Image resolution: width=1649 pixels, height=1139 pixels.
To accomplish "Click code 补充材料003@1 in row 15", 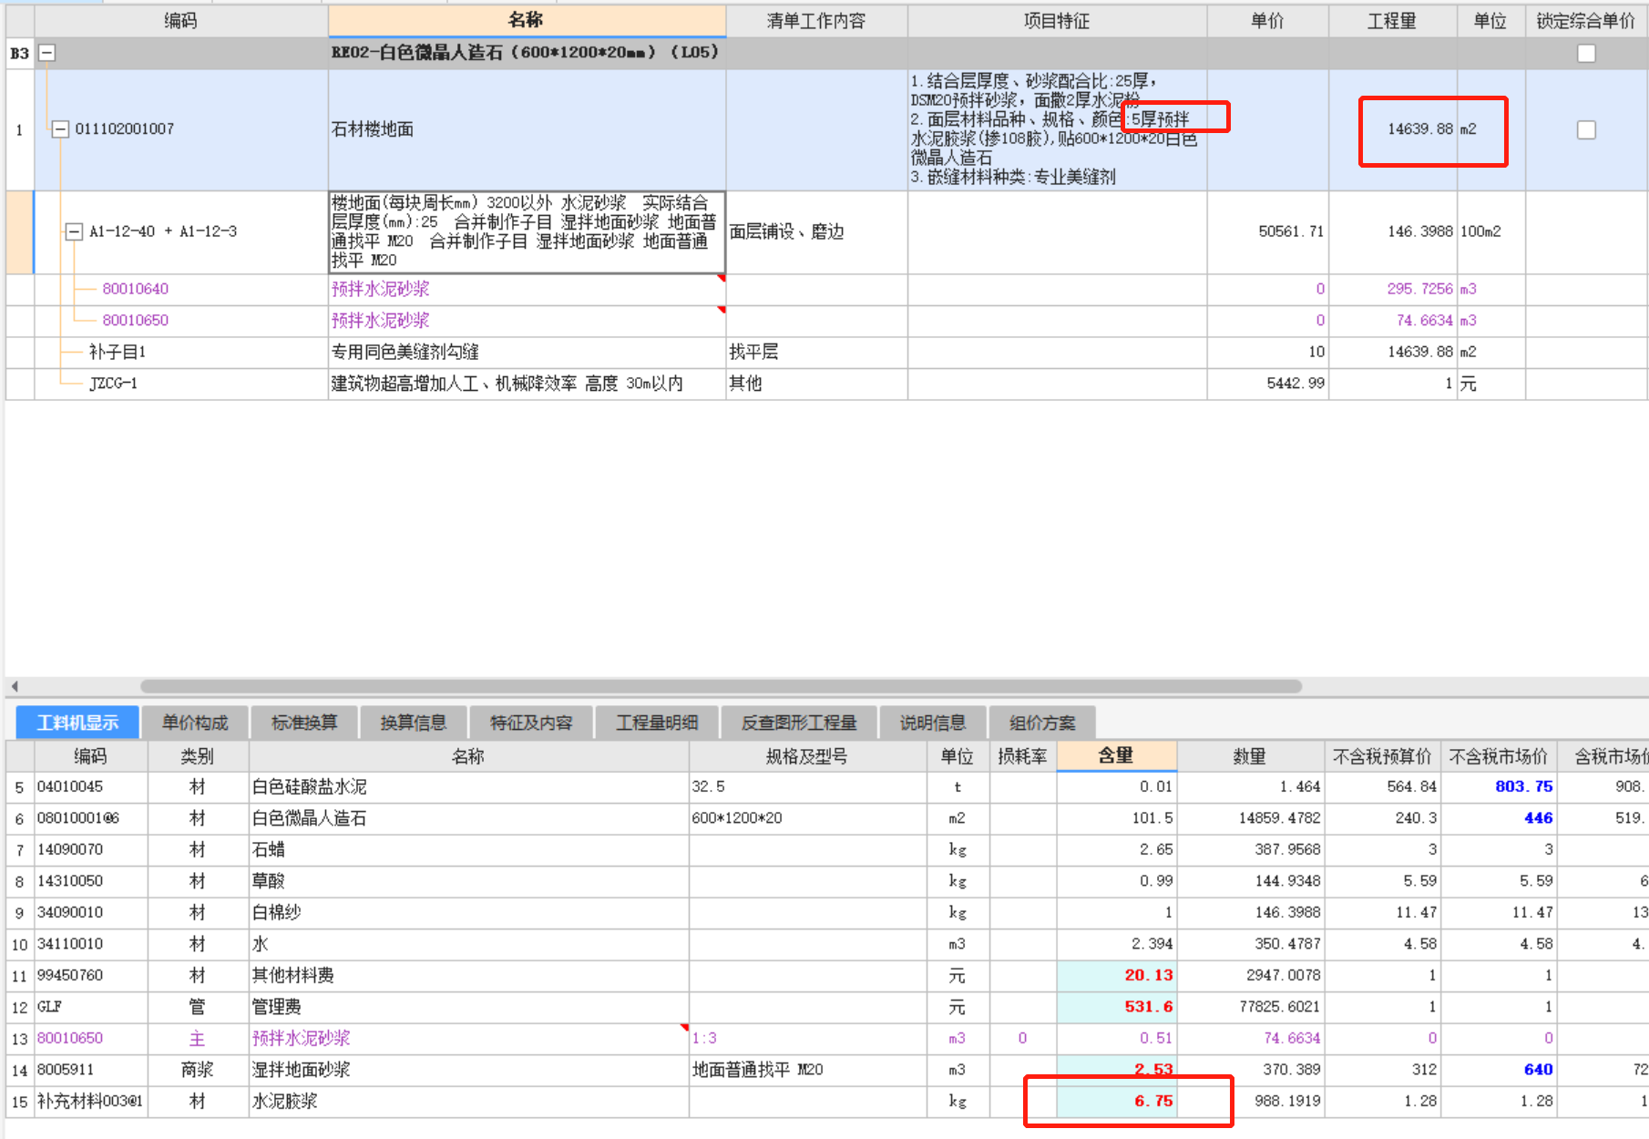I will [x=89, y=1101].
